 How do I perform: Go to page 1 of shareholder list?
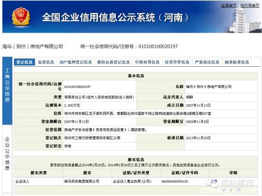[231, 190]
